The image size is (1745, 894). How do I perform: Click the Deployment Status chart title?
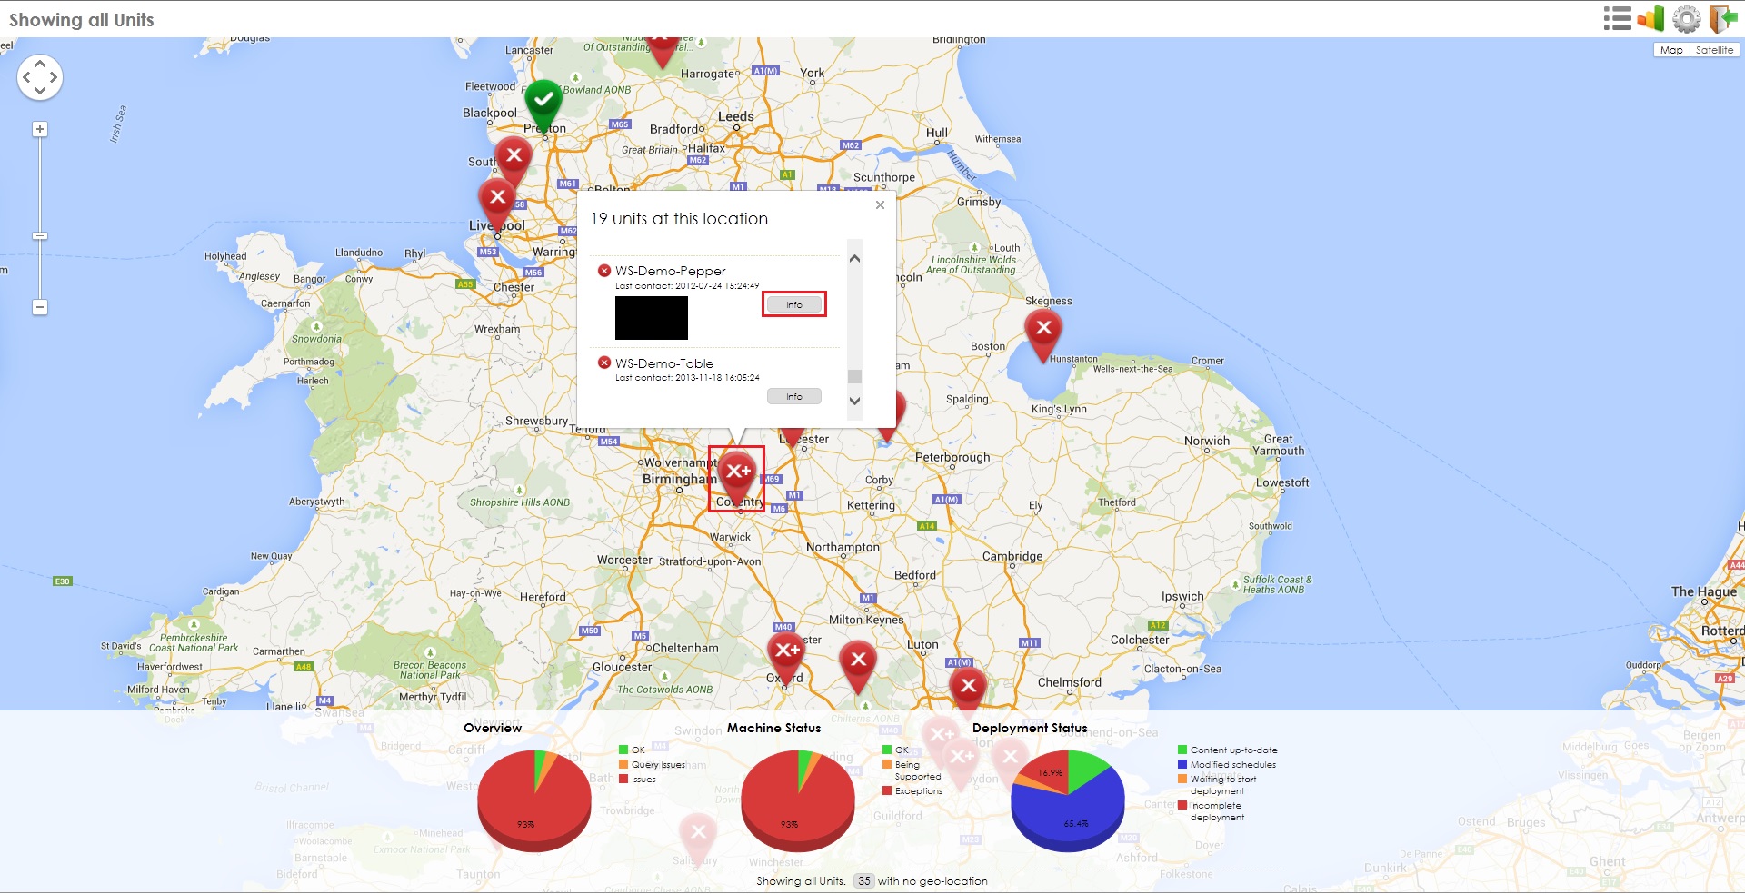(1030, 728)
